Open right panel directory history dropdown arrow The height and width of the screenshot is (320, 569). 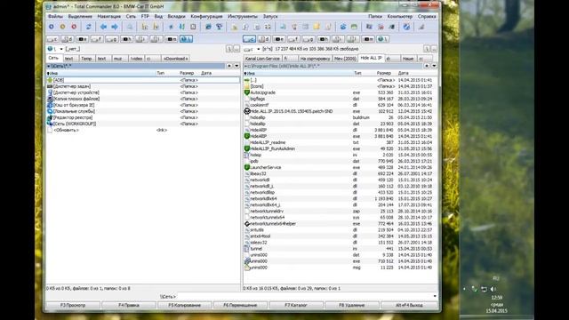pyautogui.click(x=434, y=66)
